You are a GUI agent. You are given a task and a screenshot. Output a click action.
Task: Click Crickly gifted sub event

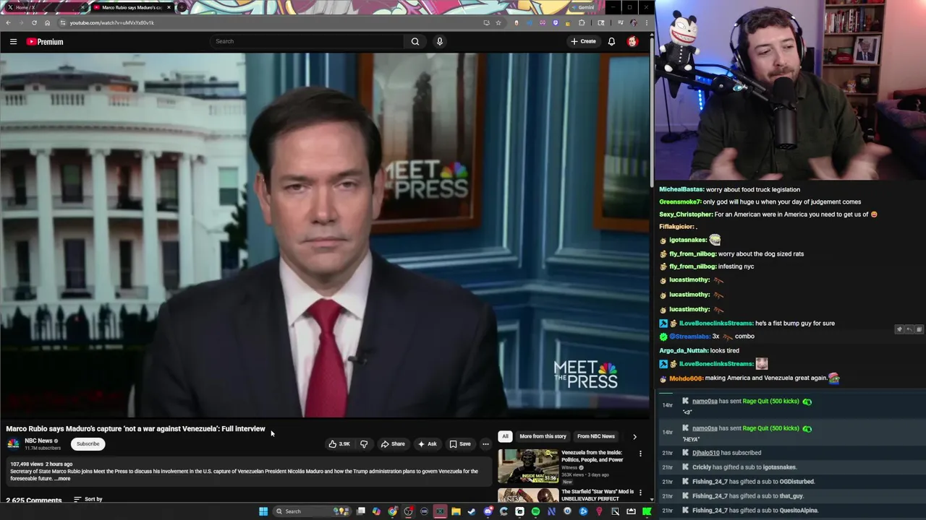[744, 467]
